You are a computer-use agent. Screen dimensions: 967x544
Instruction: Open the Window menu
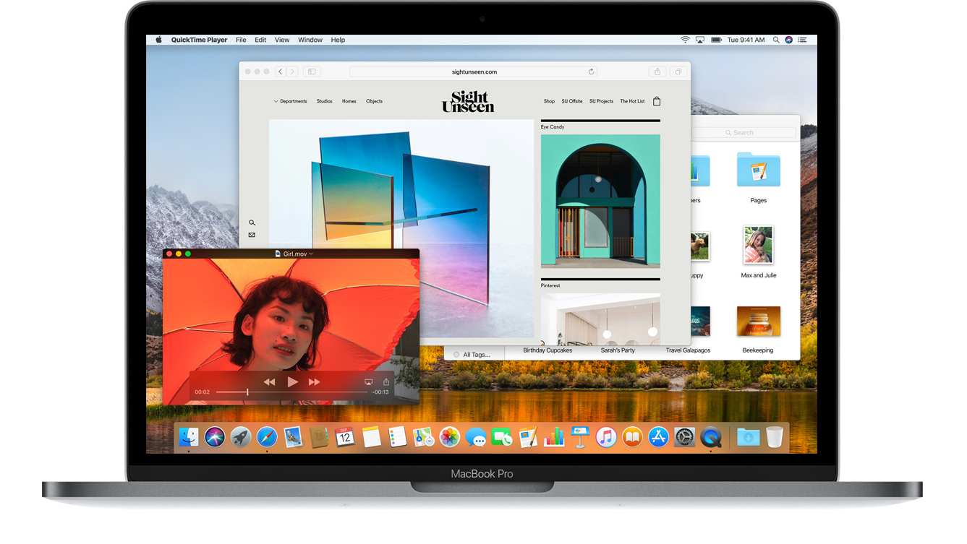pyautogui.click(x=310, y=40)
